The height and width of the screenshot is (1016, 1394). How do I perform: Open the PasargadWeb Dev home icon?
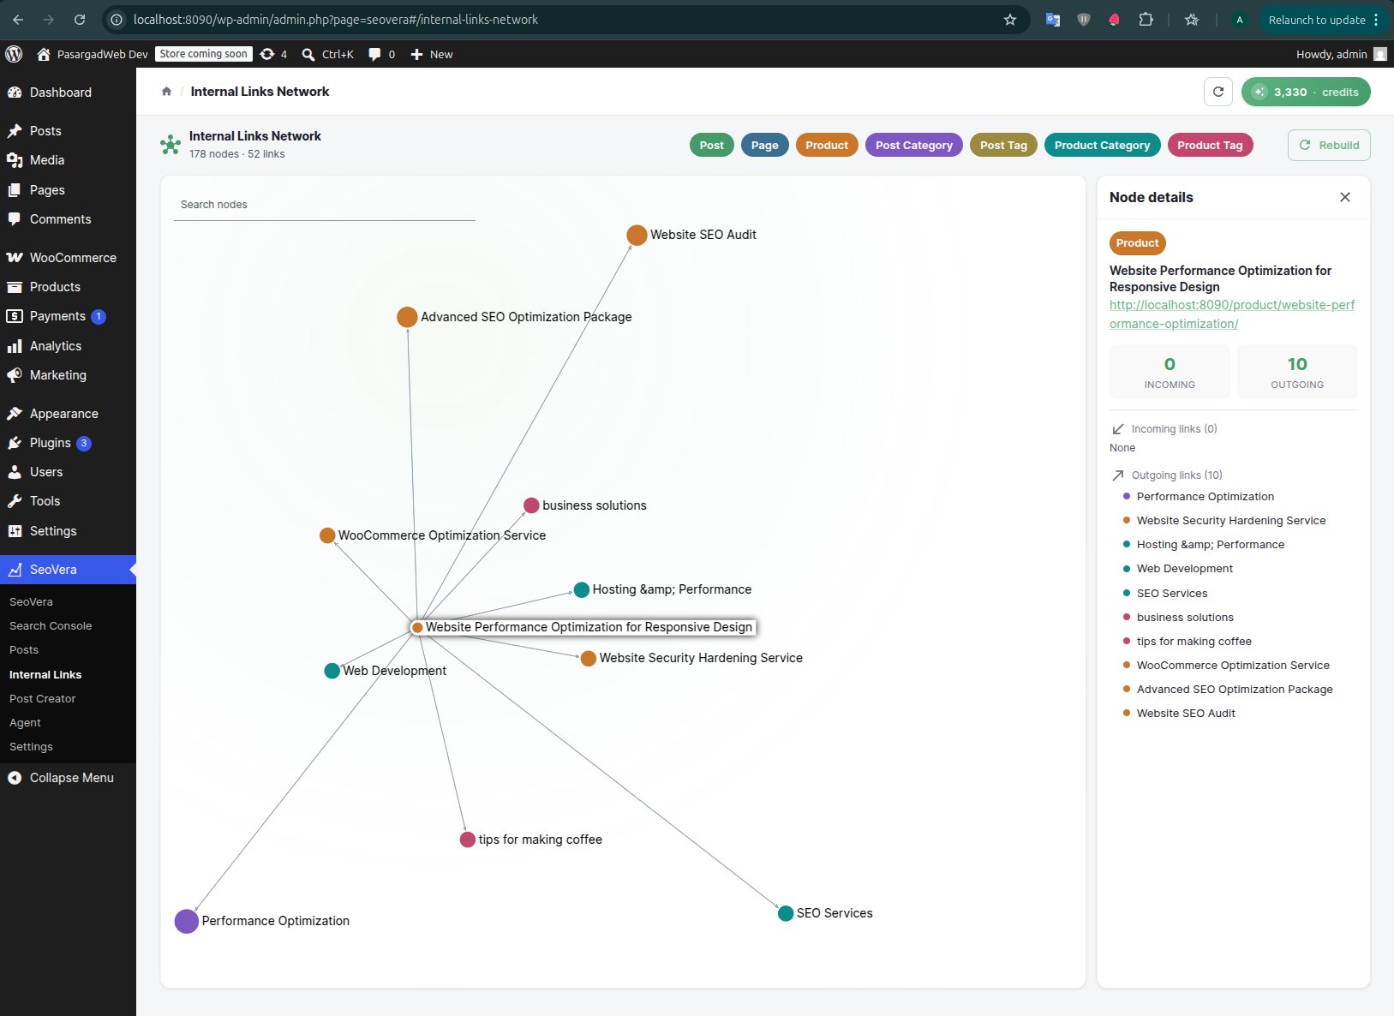tap(44, 54)
